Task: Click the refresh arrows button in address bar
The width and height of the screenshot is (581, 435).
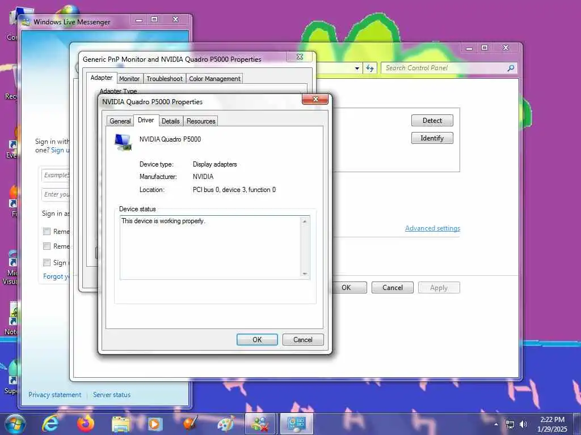Action: tap(370, 68)
